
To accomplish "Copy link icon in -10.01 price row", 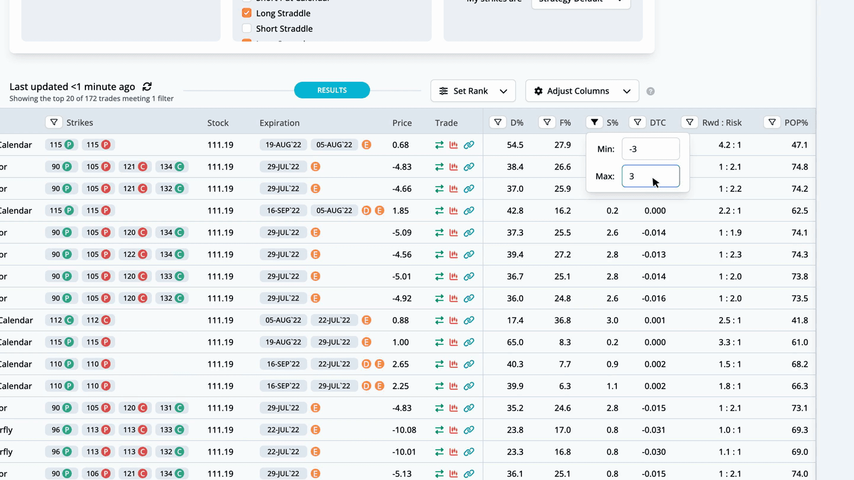I will point(469,452).
